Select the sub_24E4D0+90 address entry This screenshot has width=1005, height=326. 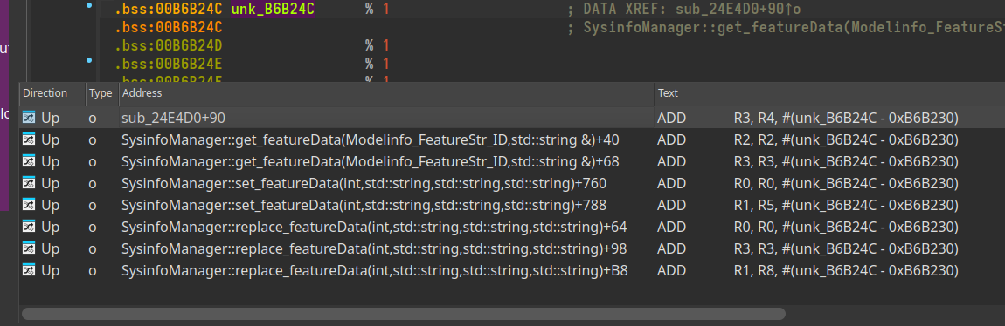(x=173, y=118)
